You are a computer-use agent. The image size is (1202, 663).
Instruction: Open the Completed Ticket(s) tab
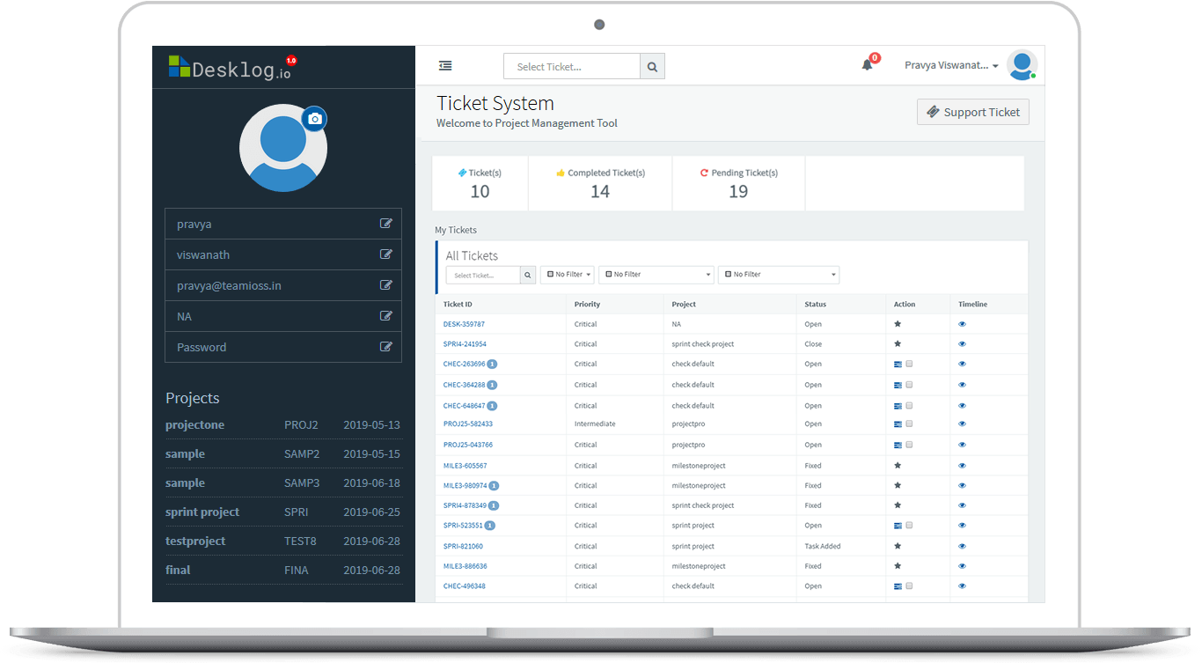click(x=600, y=182)
